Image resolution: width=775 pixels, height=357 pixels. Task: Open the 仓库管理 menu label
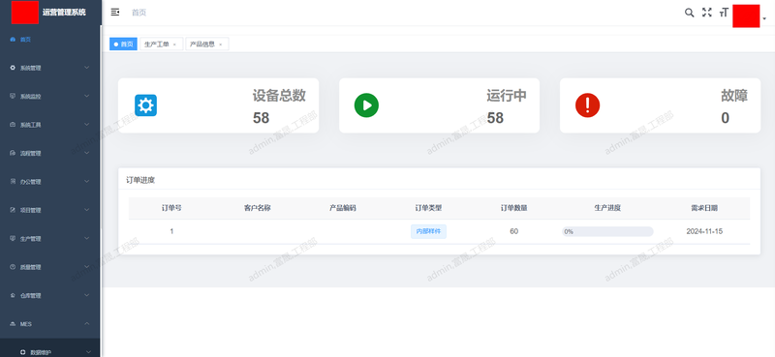click(31, 296)
